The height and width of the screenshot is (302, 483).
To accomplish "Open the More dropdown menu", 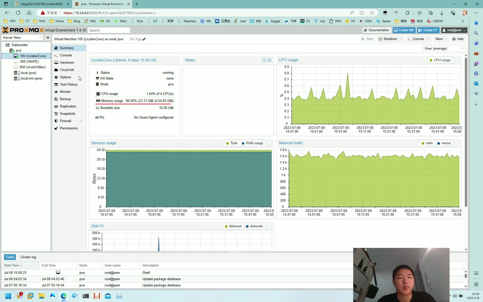I will click(441, 39).
